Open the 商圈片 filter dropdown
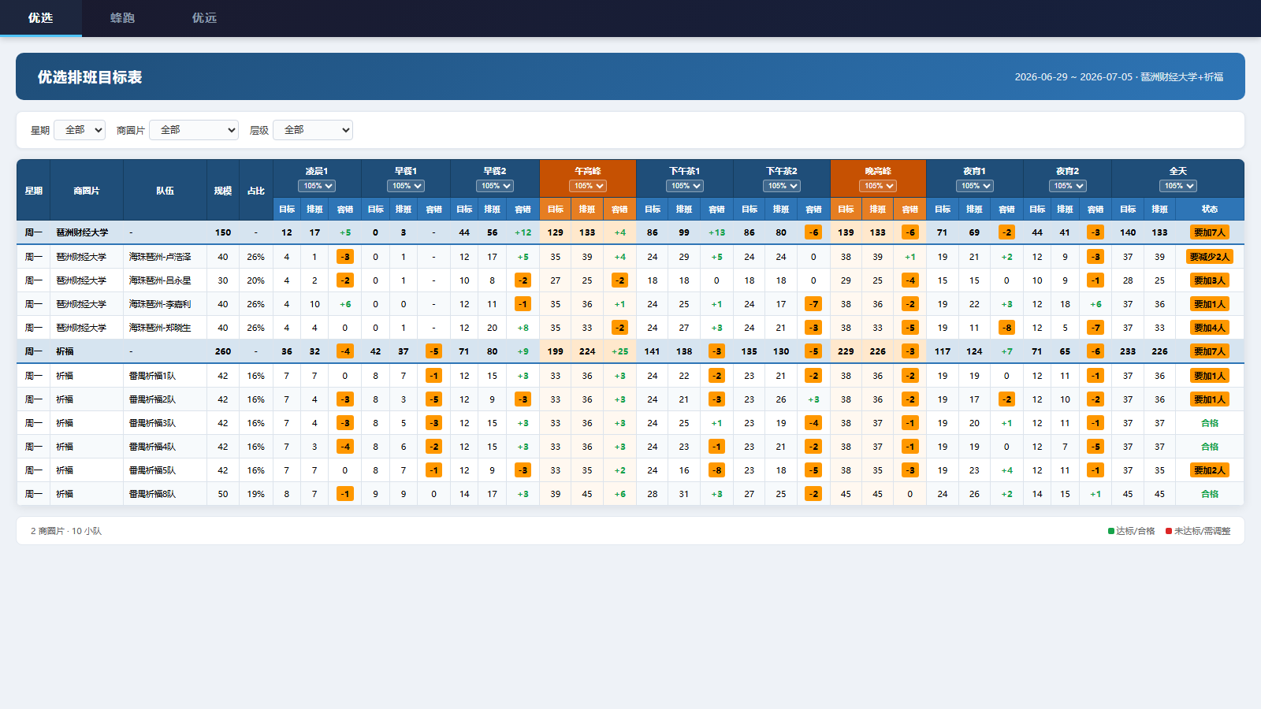 [x=194, y=130]
